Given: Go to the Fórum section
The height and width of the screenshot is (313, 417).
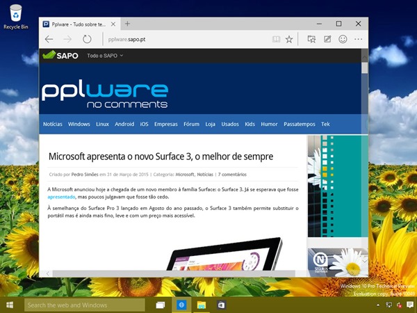Looking at the screenshot, I should (x=192, y=124).
